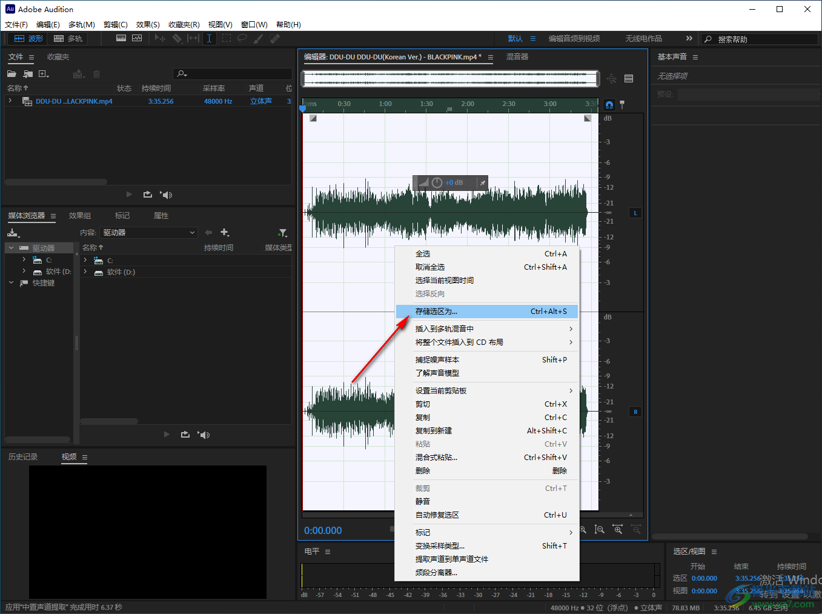
Task: Choose 全选 in context menu
Action: pyautogui.click(x=486, y=254)
